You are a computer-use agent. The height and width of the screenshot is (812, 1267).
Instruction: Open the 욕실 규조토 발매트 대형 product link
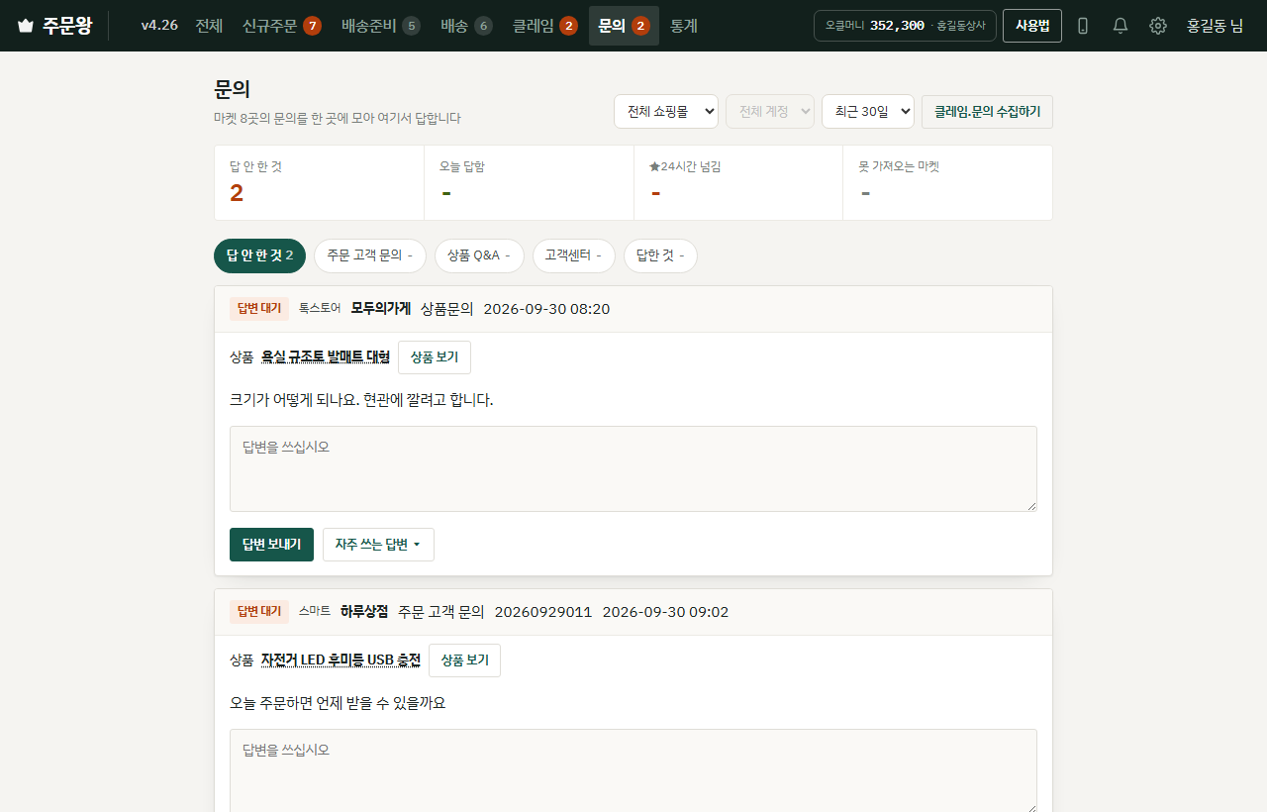(x=326, y=356)
